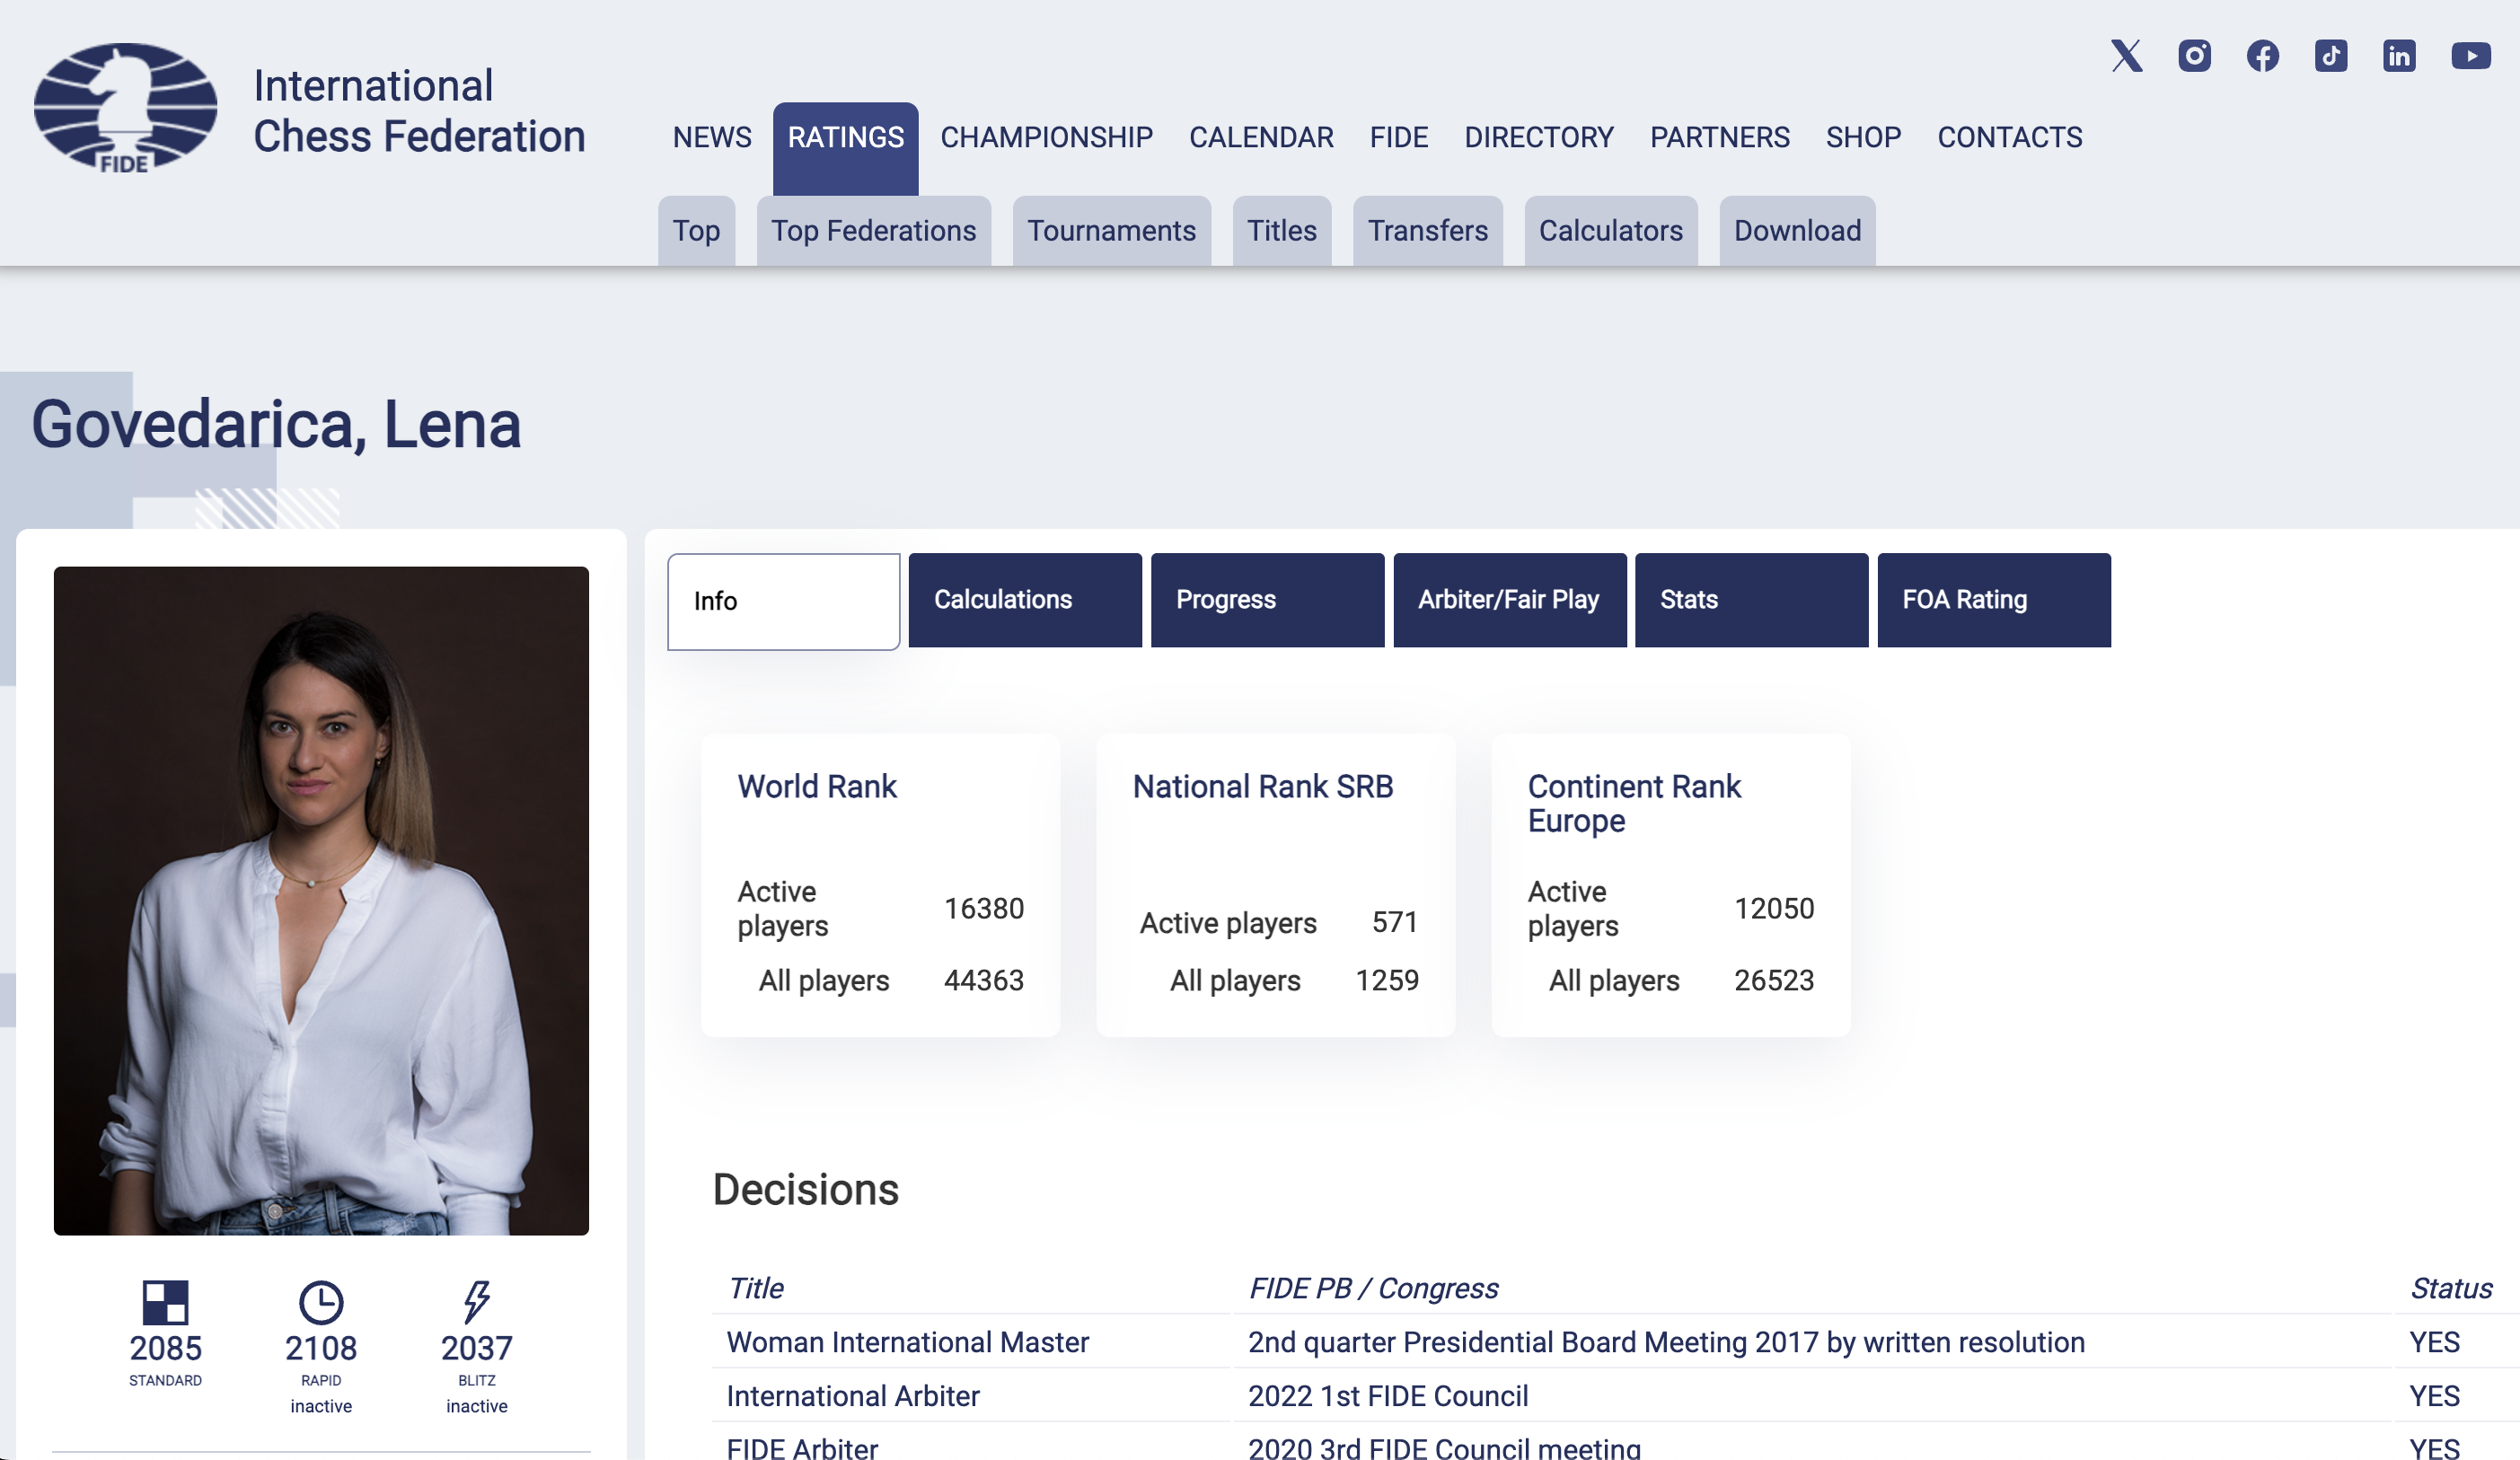
Task: Click the National Rank SRB heading
Action: pyautogui.click(x=1262, y=787)
